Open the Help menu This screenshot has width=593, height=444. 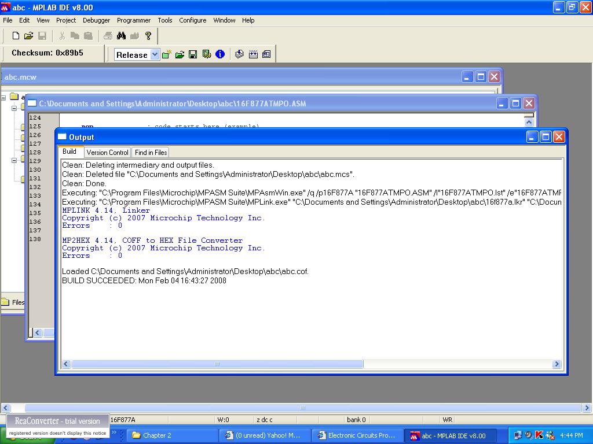tap(248, 20)
